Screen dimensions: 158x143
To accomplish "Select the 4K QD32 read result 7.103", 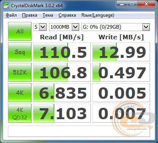I will [x=62, y=113].
